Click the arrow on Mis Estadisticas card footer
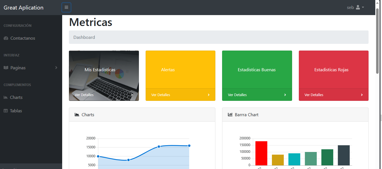 pyautogui.click(x=132, y=95)
